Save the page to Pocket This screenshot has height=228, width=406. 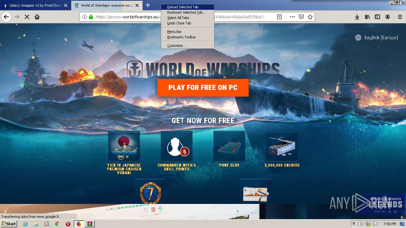[301, 17]
